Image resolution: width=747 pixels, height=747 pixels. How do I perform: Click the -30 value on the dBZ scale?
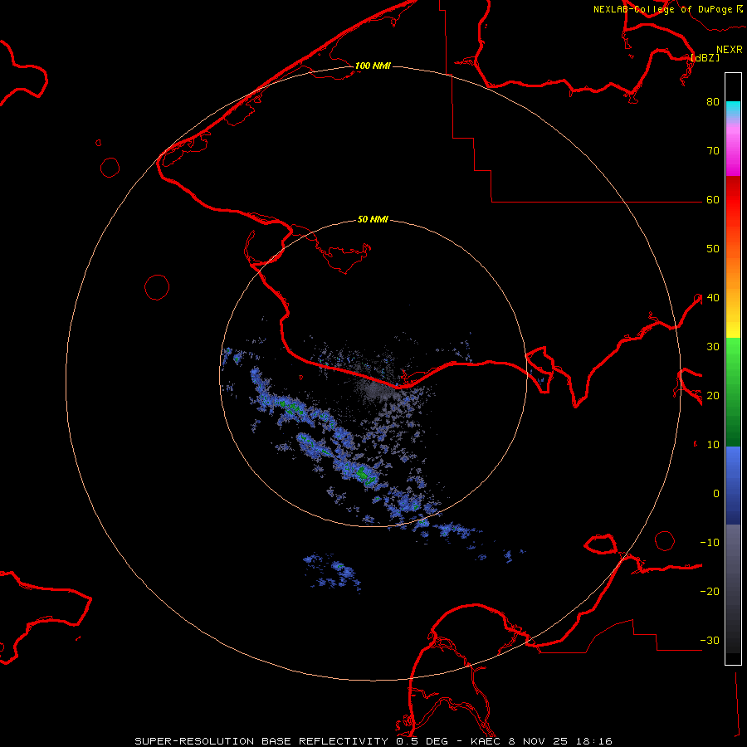pyautogui.click(x=710, y=640)
